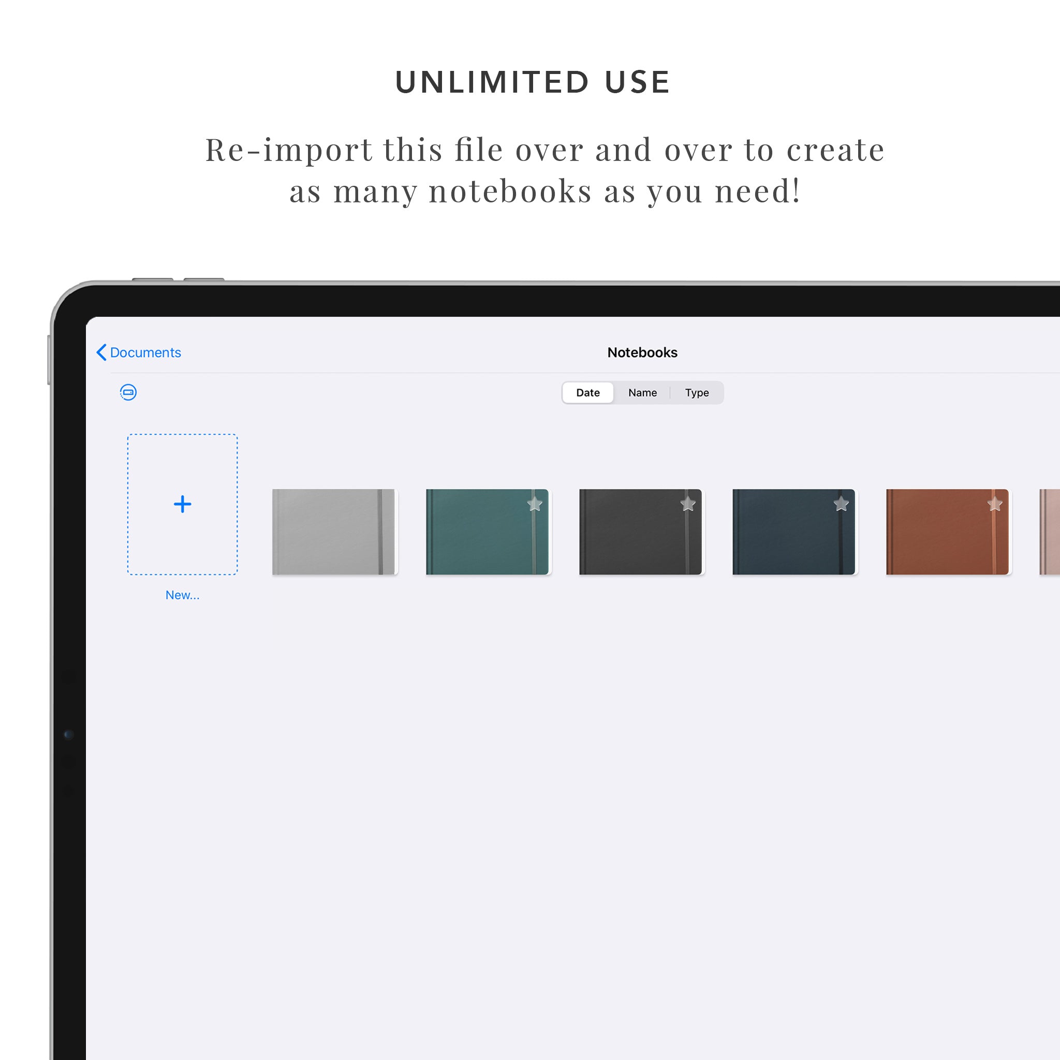
Task: Sort notebooks by Date
Action: [587, 393]
